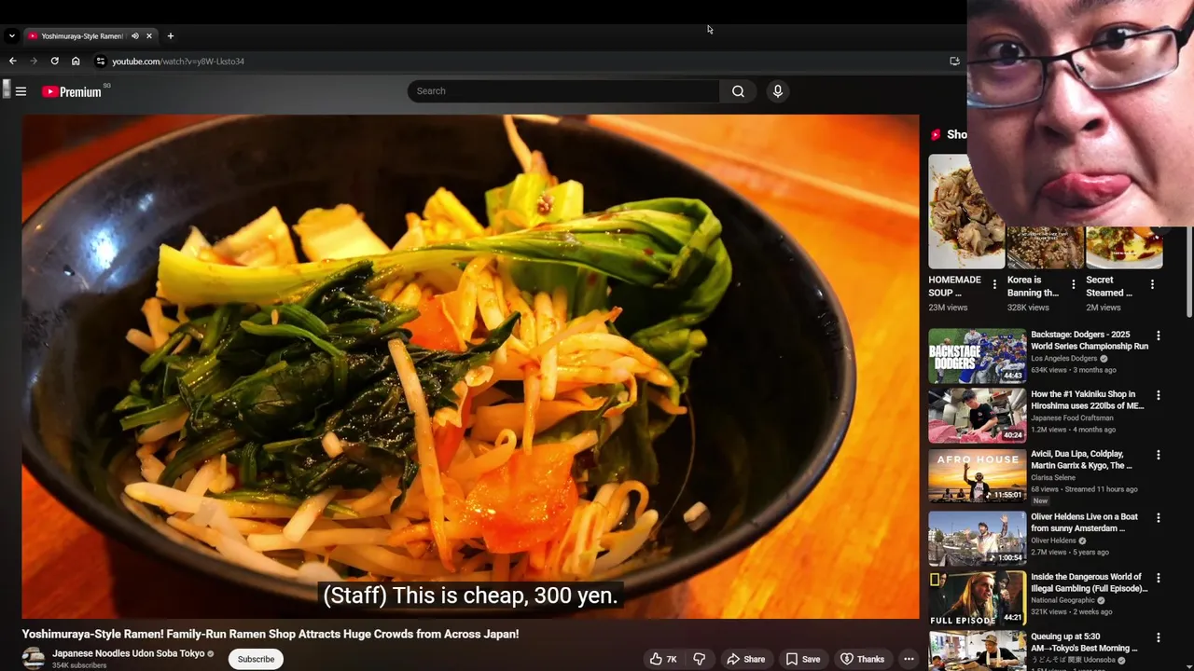Open 'Inside the Dangerous World of Illegal Gambling'
1194x671 pixels.
pos(1090,582)
